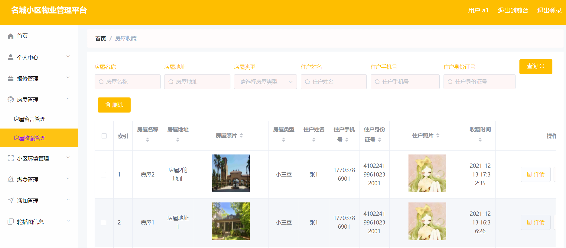The image size is (566, 248).
Task: Sort table by 房屋照片 column arrows
Action: pyautogui.click(x=241, y=135)
